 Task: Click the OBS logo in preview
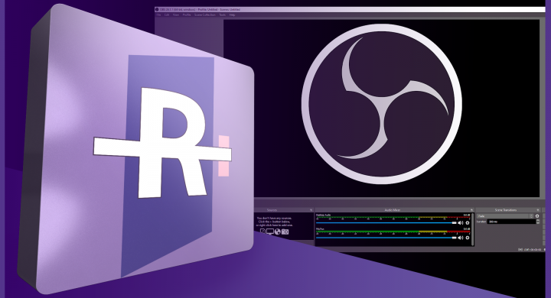(382, 104)
